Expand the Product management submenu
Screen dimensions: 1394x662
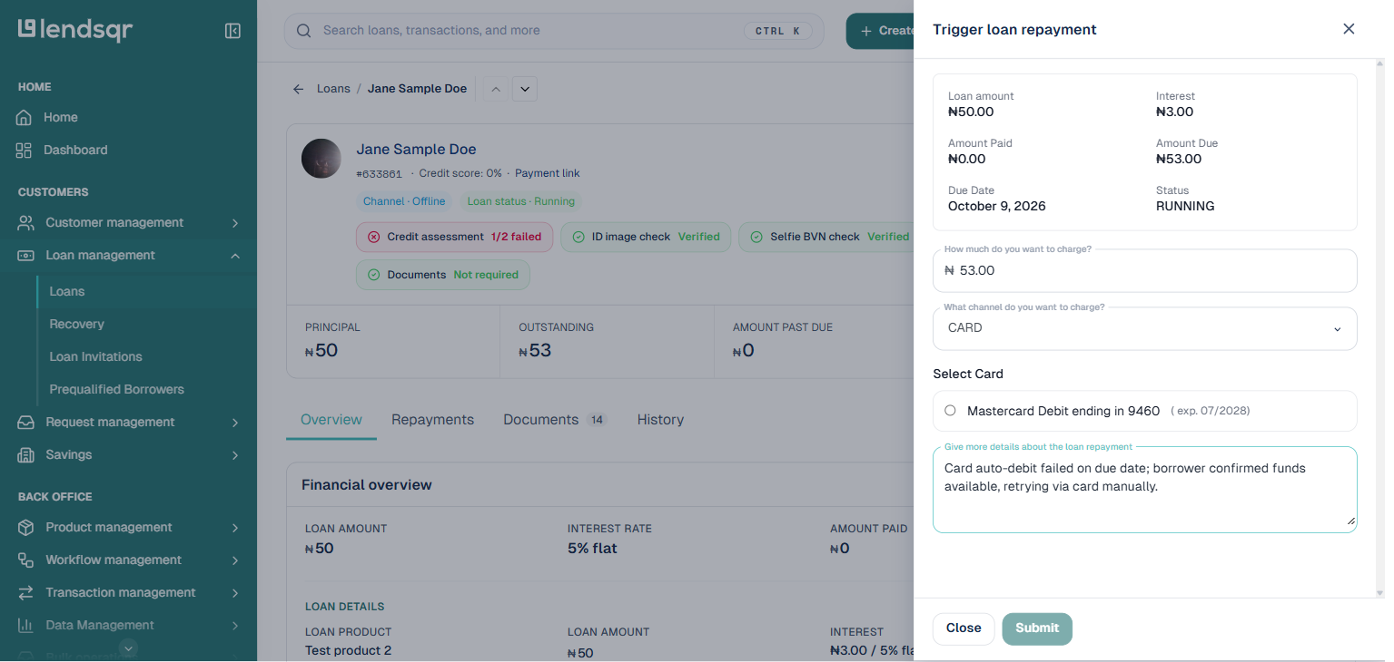click(x=235, y=528)
